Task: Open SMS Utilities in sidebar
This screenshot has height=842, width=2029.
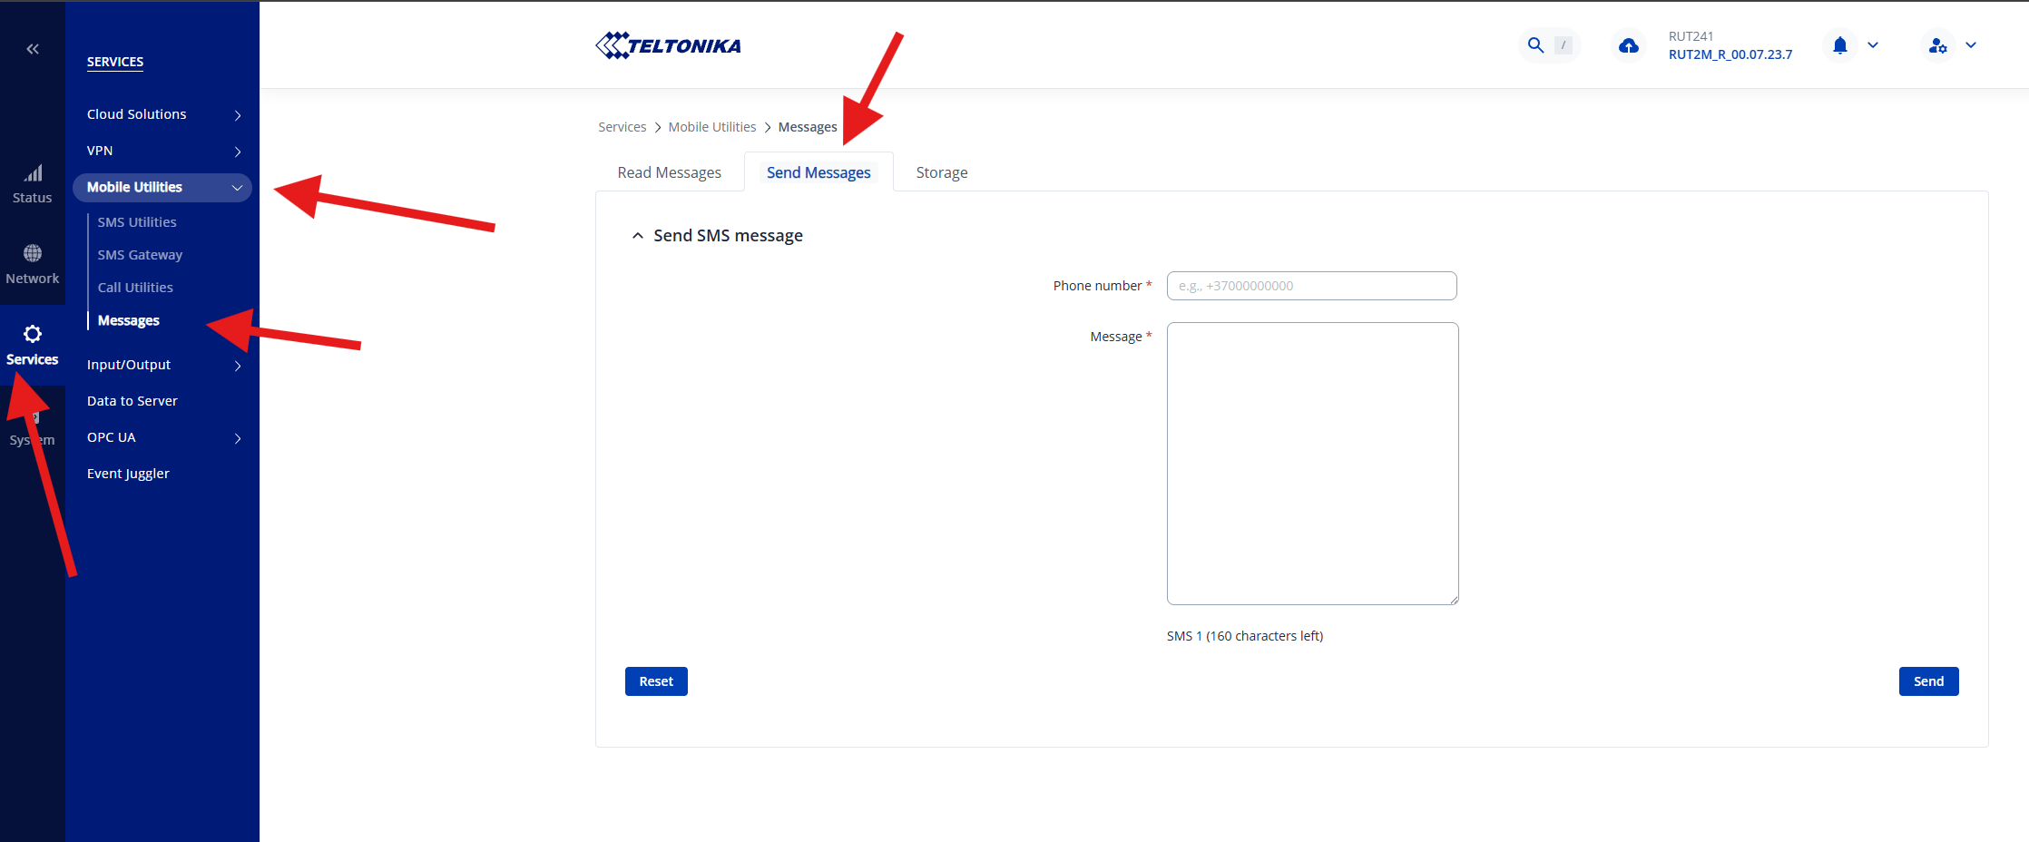Action: pos(137,222)
